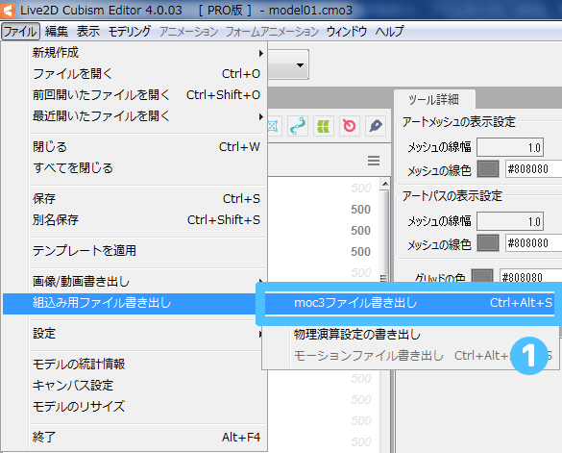Open the toolbar combo box dropdown arrow

301,65
